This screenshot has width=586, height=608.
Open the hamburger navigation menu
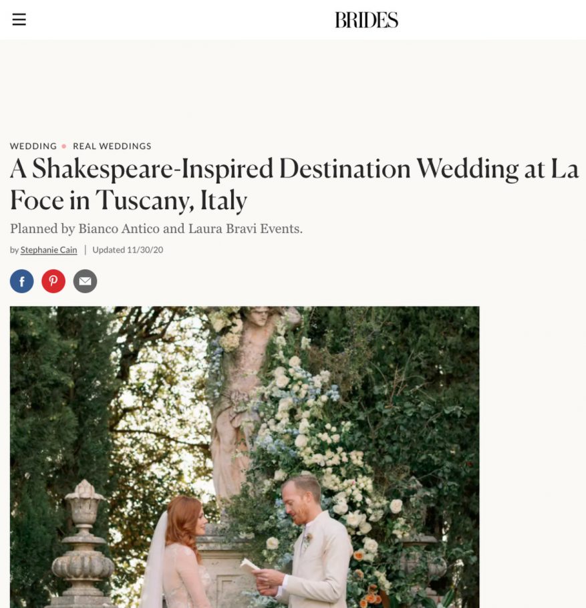coord(19,19)
